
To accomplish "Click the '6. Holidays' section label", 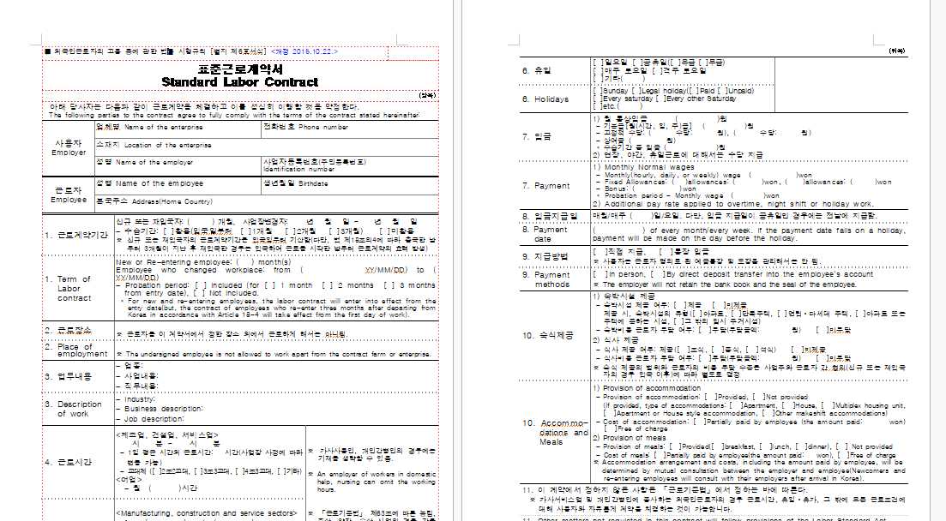I will [x=545, y=99].
